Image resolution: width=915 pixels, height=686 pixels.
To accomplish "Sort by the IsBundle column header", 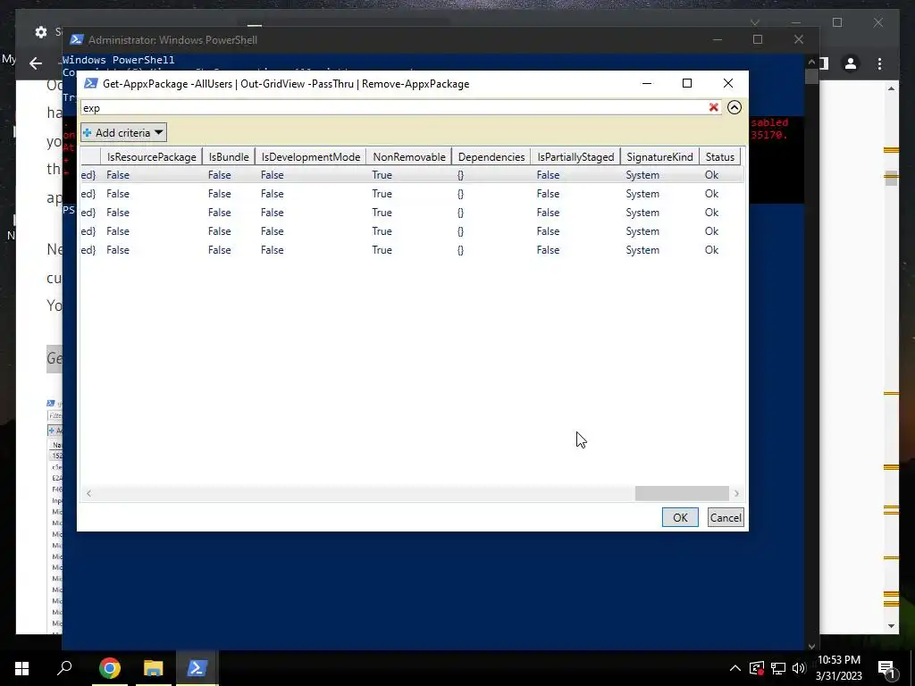I will (228, 157).
